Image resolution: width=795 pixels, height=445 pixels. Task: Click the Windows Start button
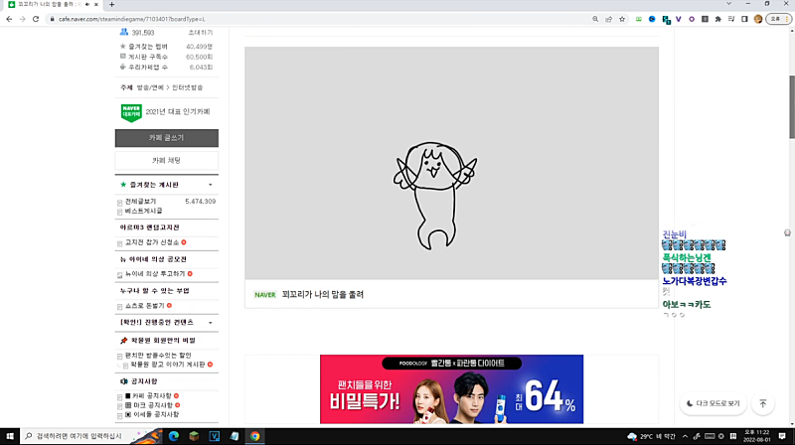(9, 436)
